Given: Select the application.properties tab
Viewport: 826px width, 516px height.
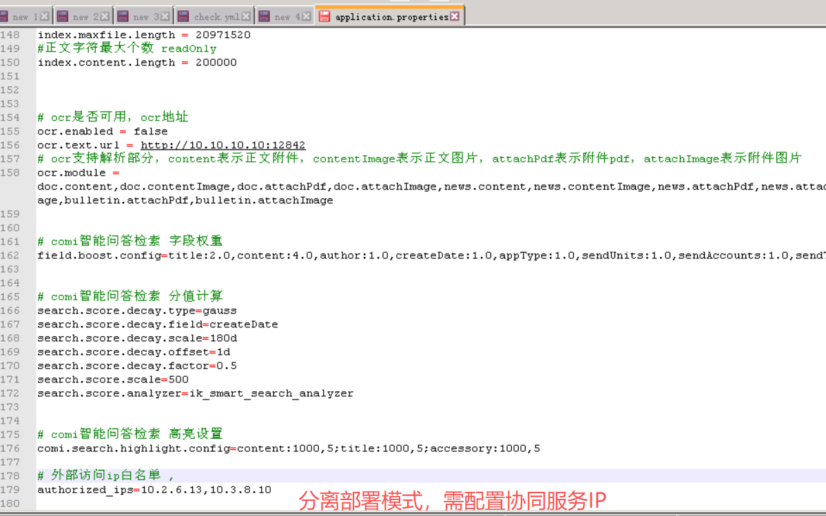Looking at the screenshot, I should coord(389,17).
